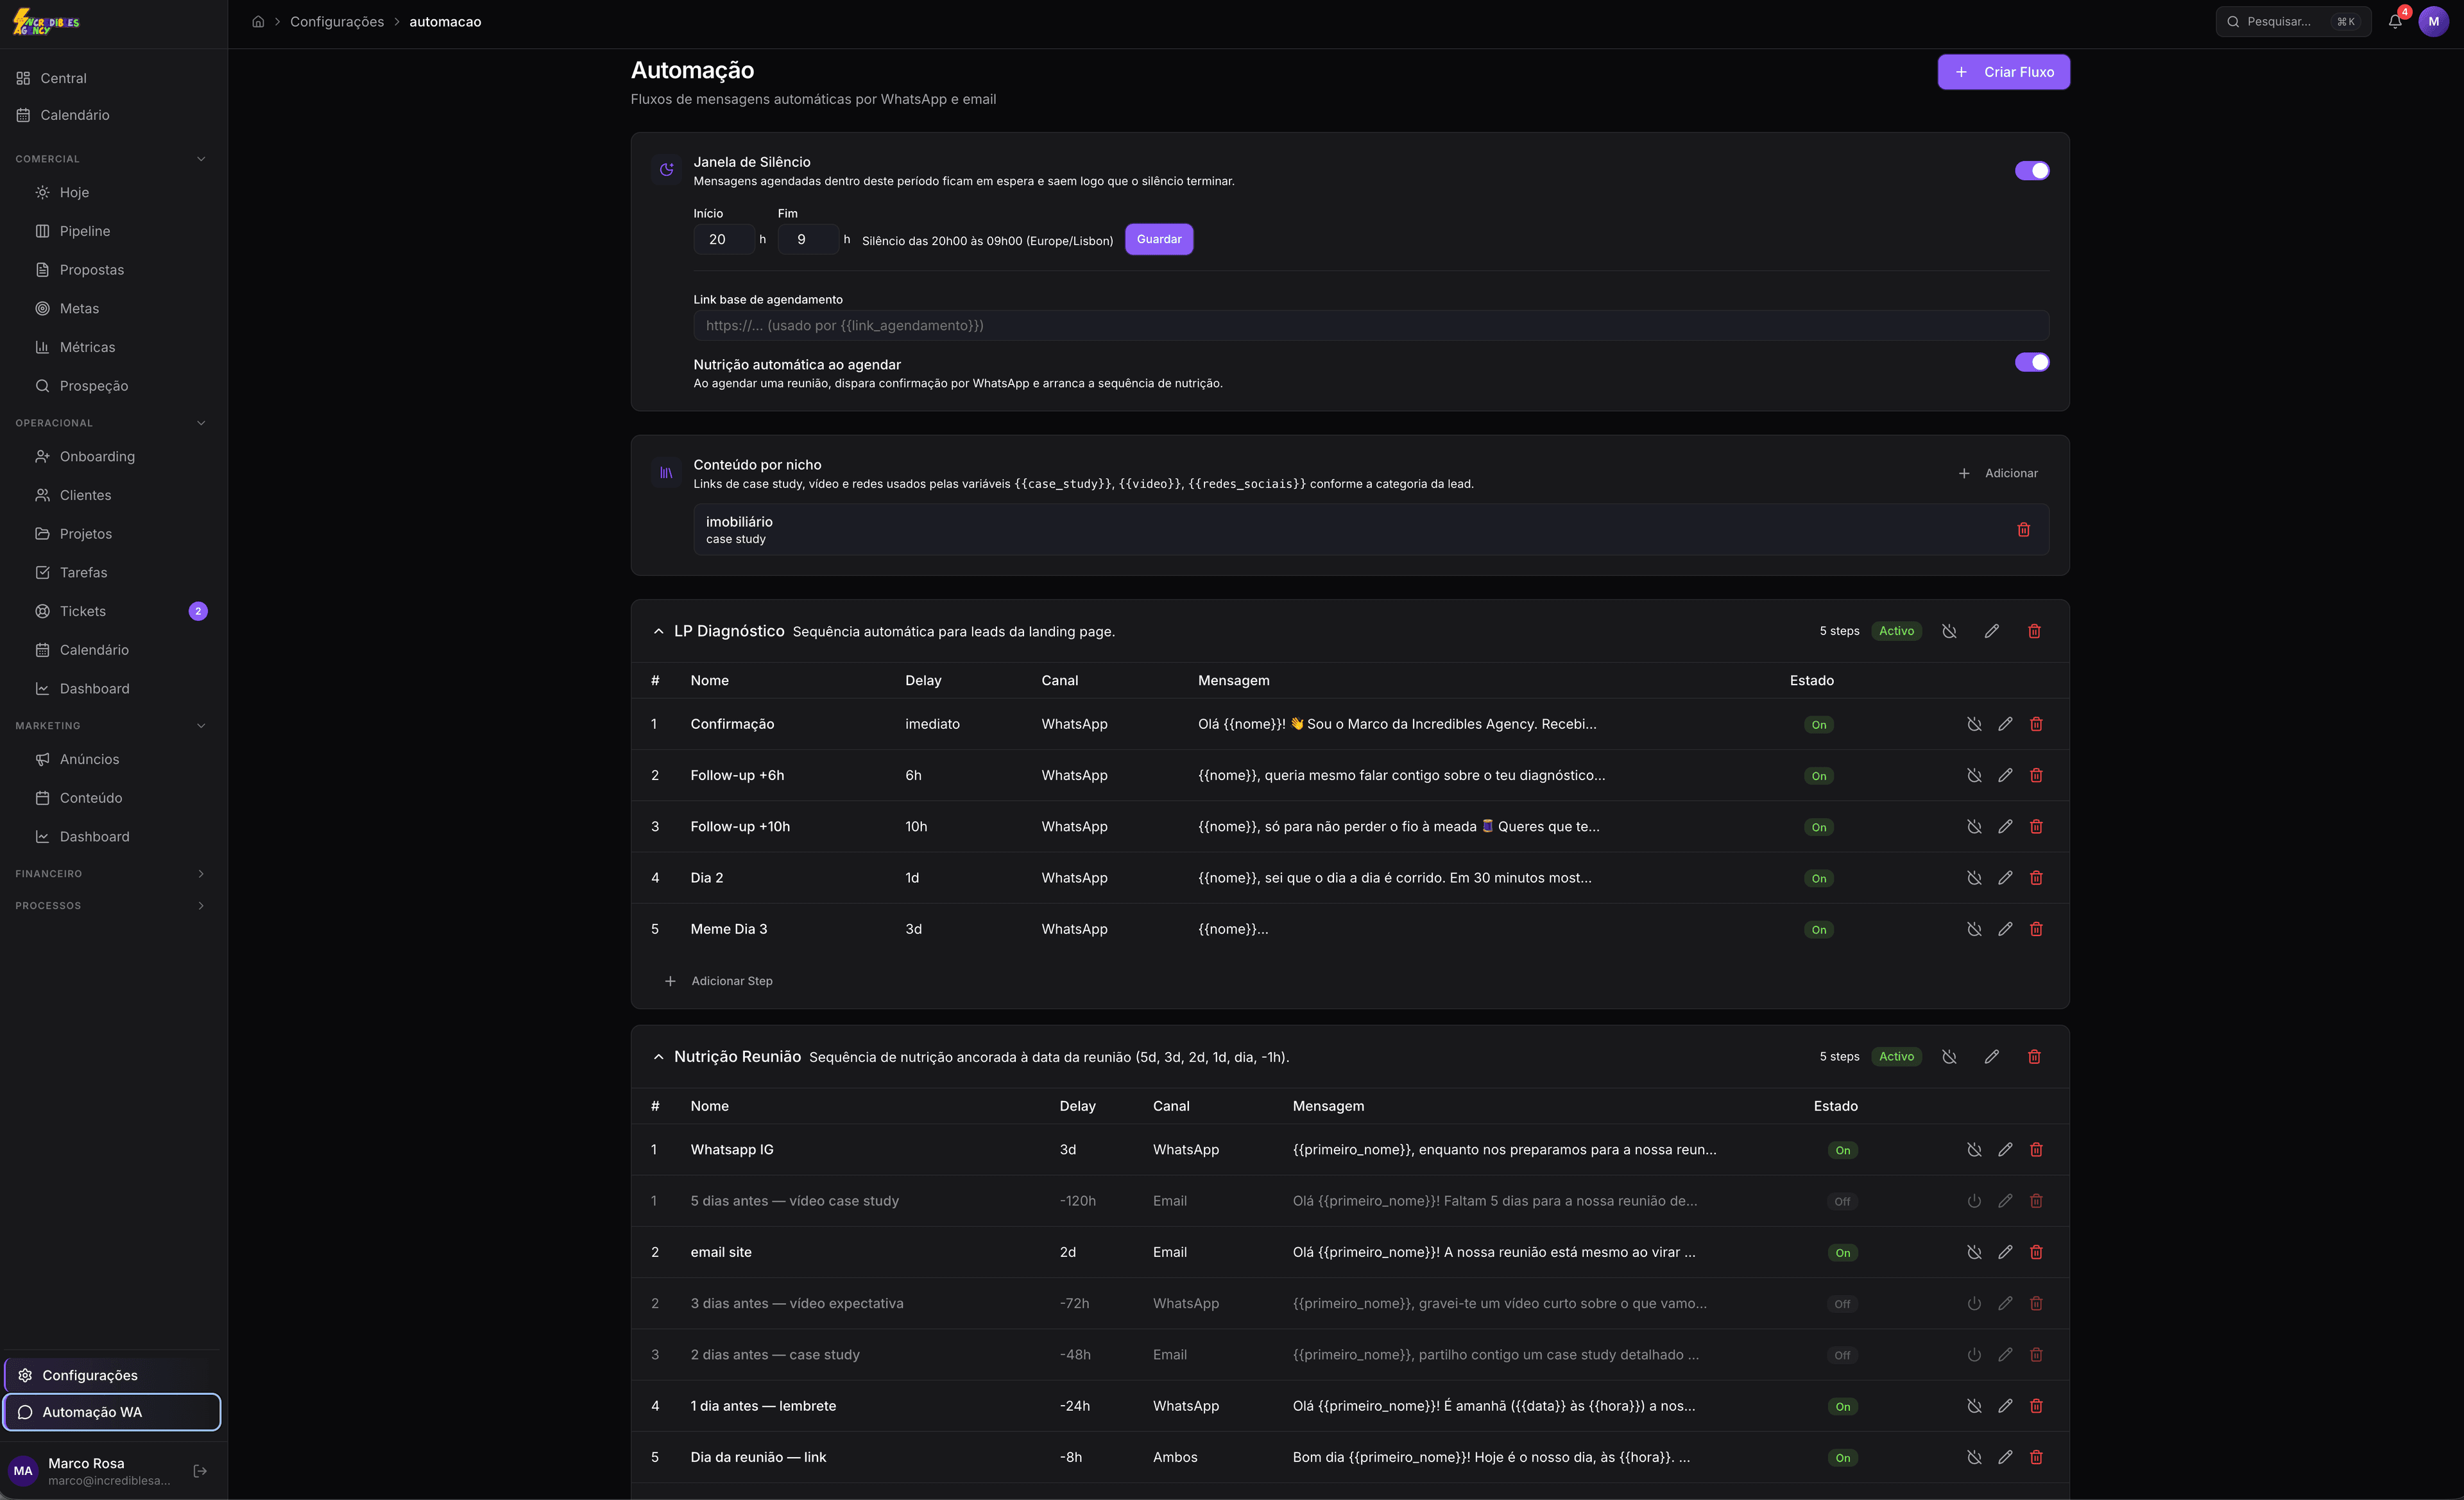Click the Link base de agendamento field
The height and width of the screenshot is (1500, 2464).
click(1371, 325)
